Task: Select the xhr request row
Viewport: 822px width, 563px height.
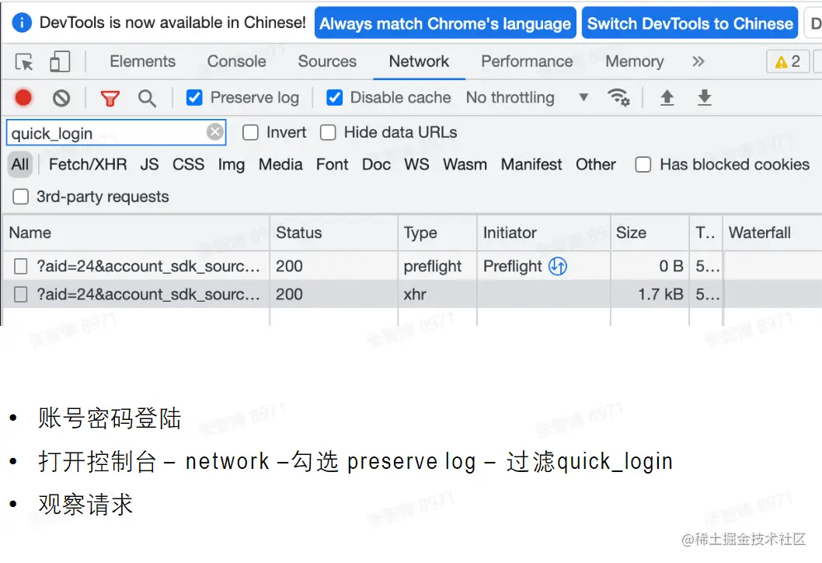Action: [411, 295]
